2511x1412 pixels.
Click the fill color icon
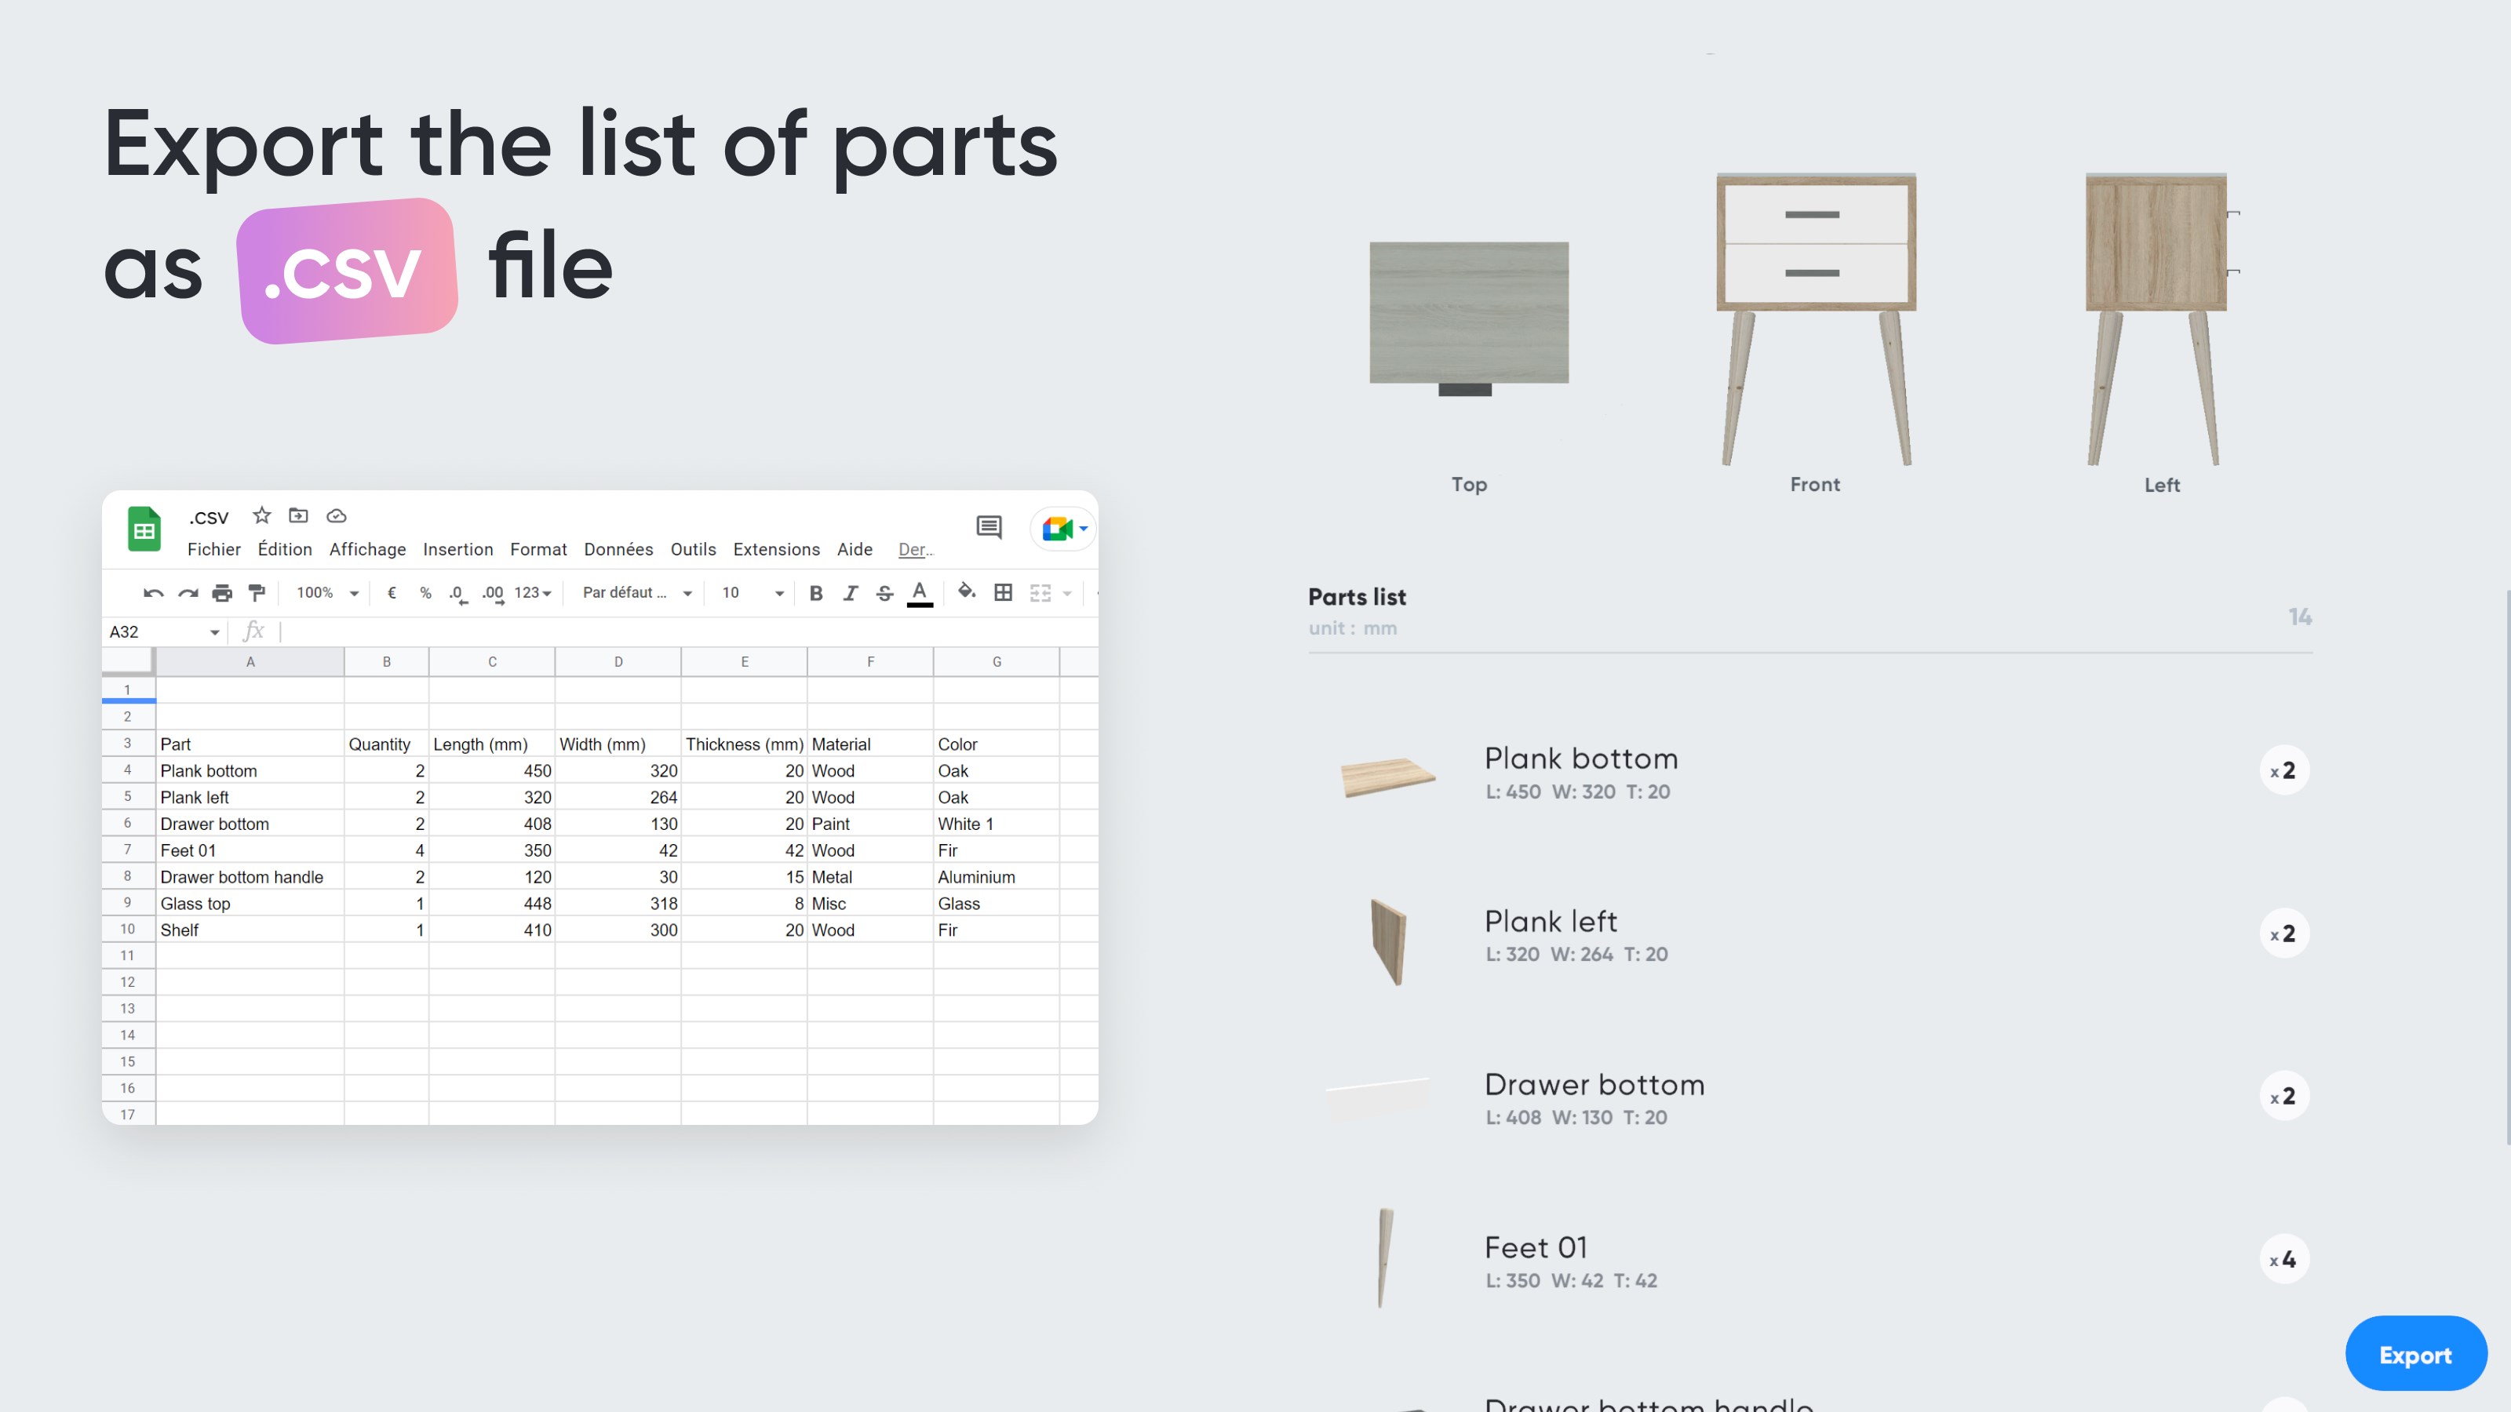pos(966,592)
